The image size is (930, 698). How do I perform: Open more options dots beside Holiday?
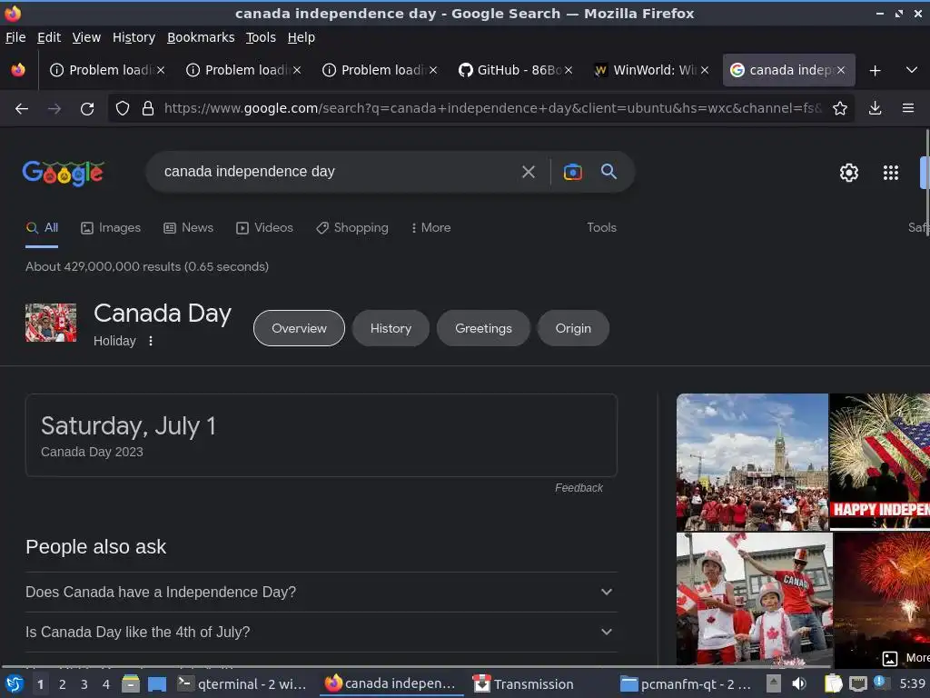[151, 341]
